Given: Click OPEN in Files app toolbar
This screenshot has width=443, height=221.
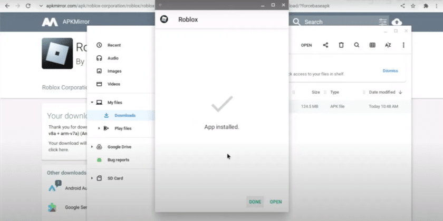Looking at the screenshot, I should click(x=306, y=45).
